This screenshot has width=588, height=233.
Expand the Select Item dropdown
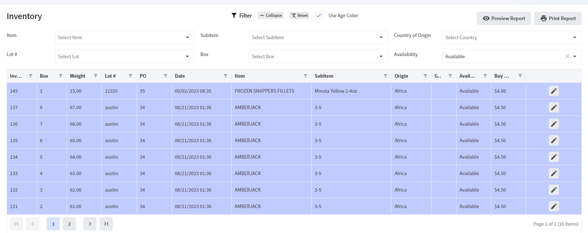pos(125,37)
